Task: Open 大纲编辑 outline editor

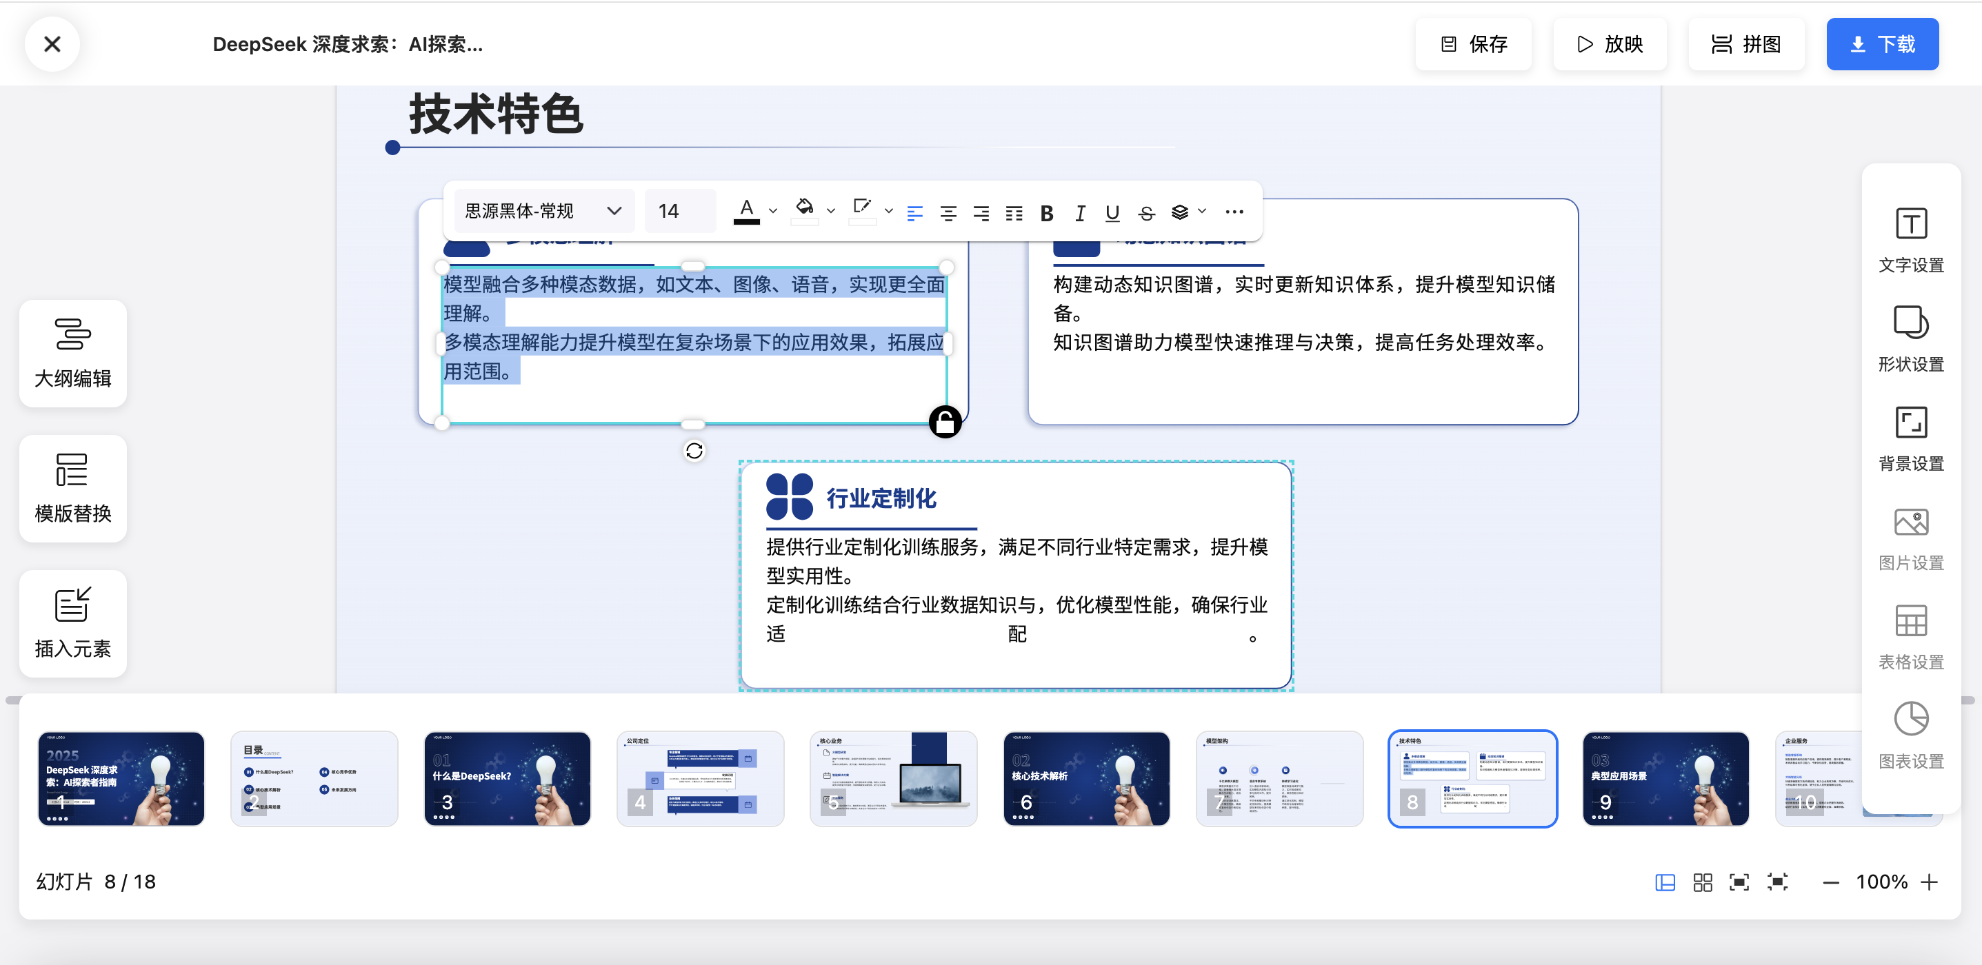Action: (x=73, y=354)
